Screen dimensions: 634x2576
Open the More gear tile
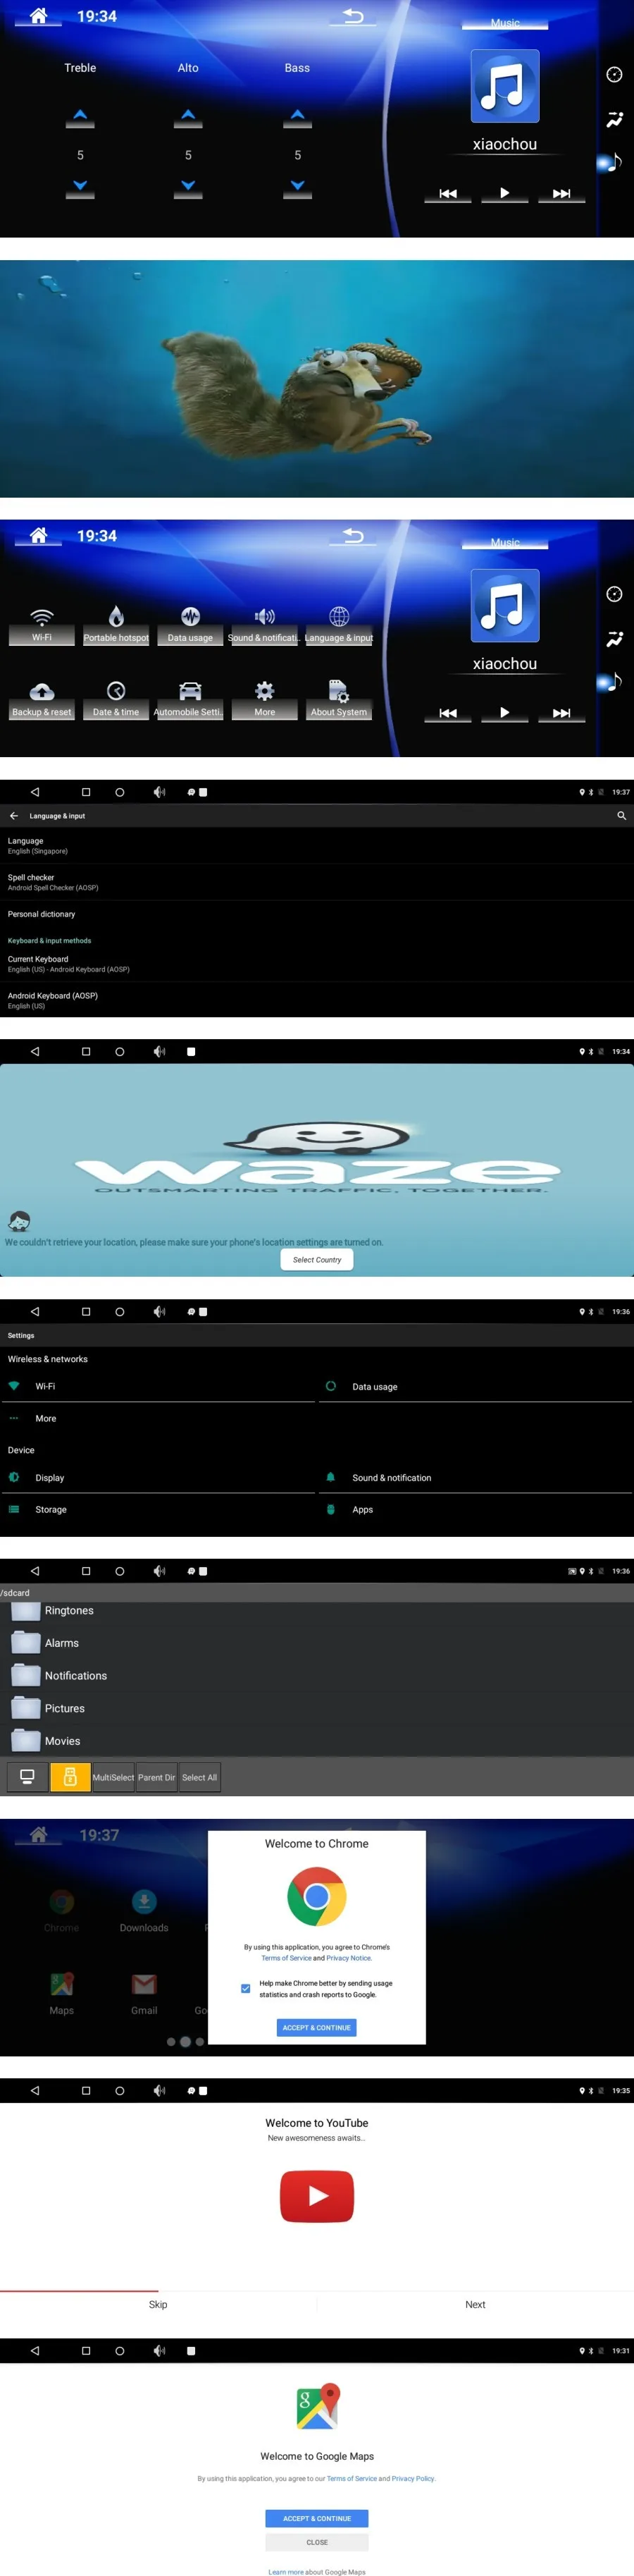click(x=264, y=699)
